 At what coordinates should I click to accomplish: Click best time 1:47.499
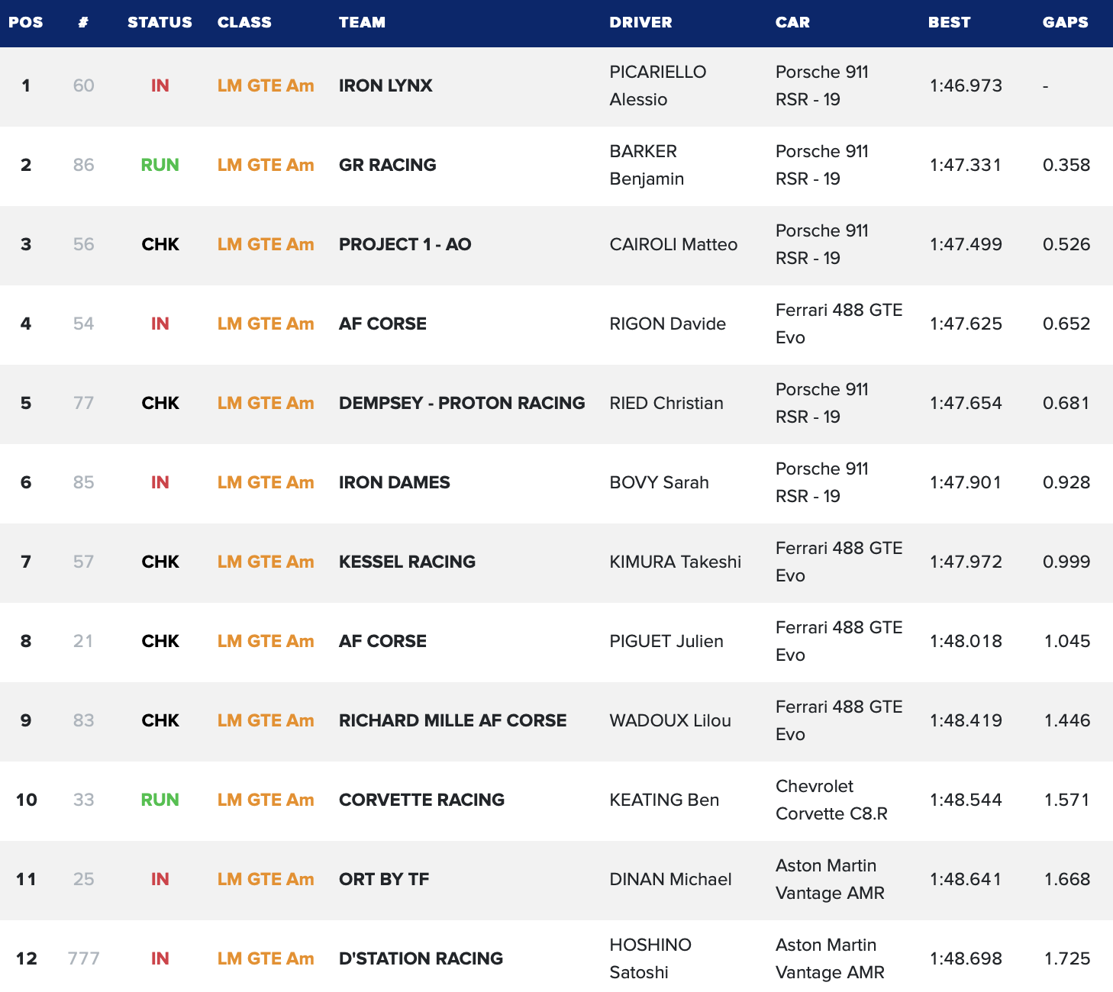966,244
